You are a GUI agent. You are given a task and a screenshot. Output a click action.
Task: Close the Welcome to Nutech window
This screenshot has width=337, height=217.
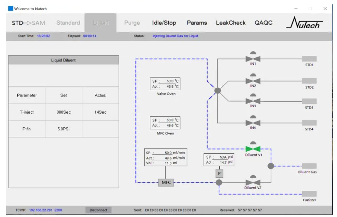(325, 8)
